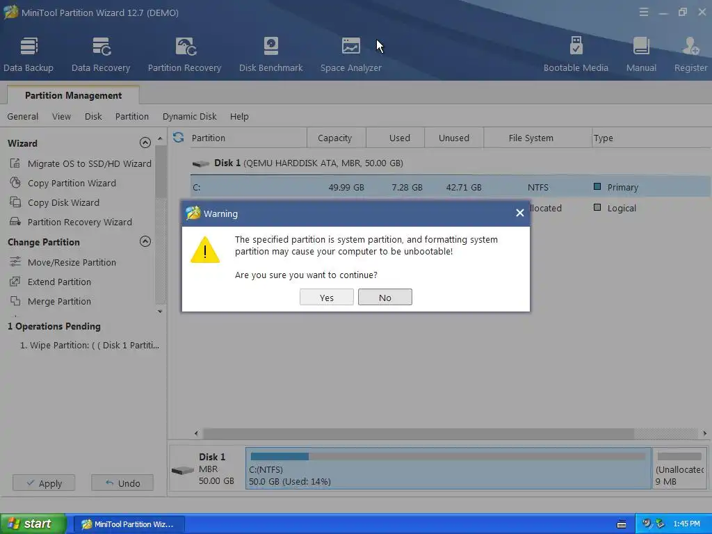Click the Apply button

44,483
